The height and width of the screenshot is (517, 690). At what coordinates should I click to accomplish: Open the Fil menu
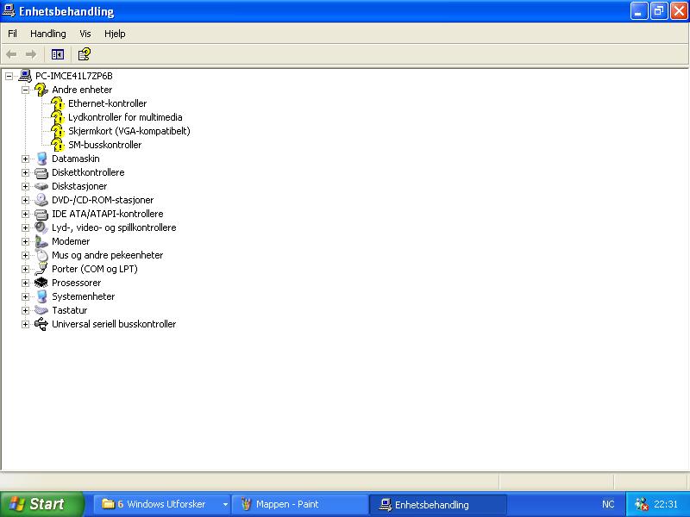coord(12,34)
